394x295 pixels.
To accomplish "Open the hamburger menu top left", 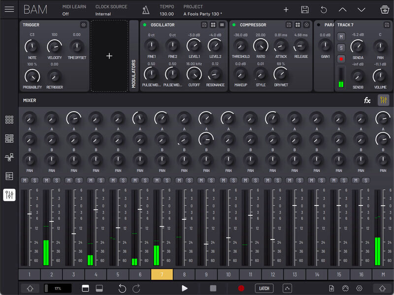I will click(9, 8).
